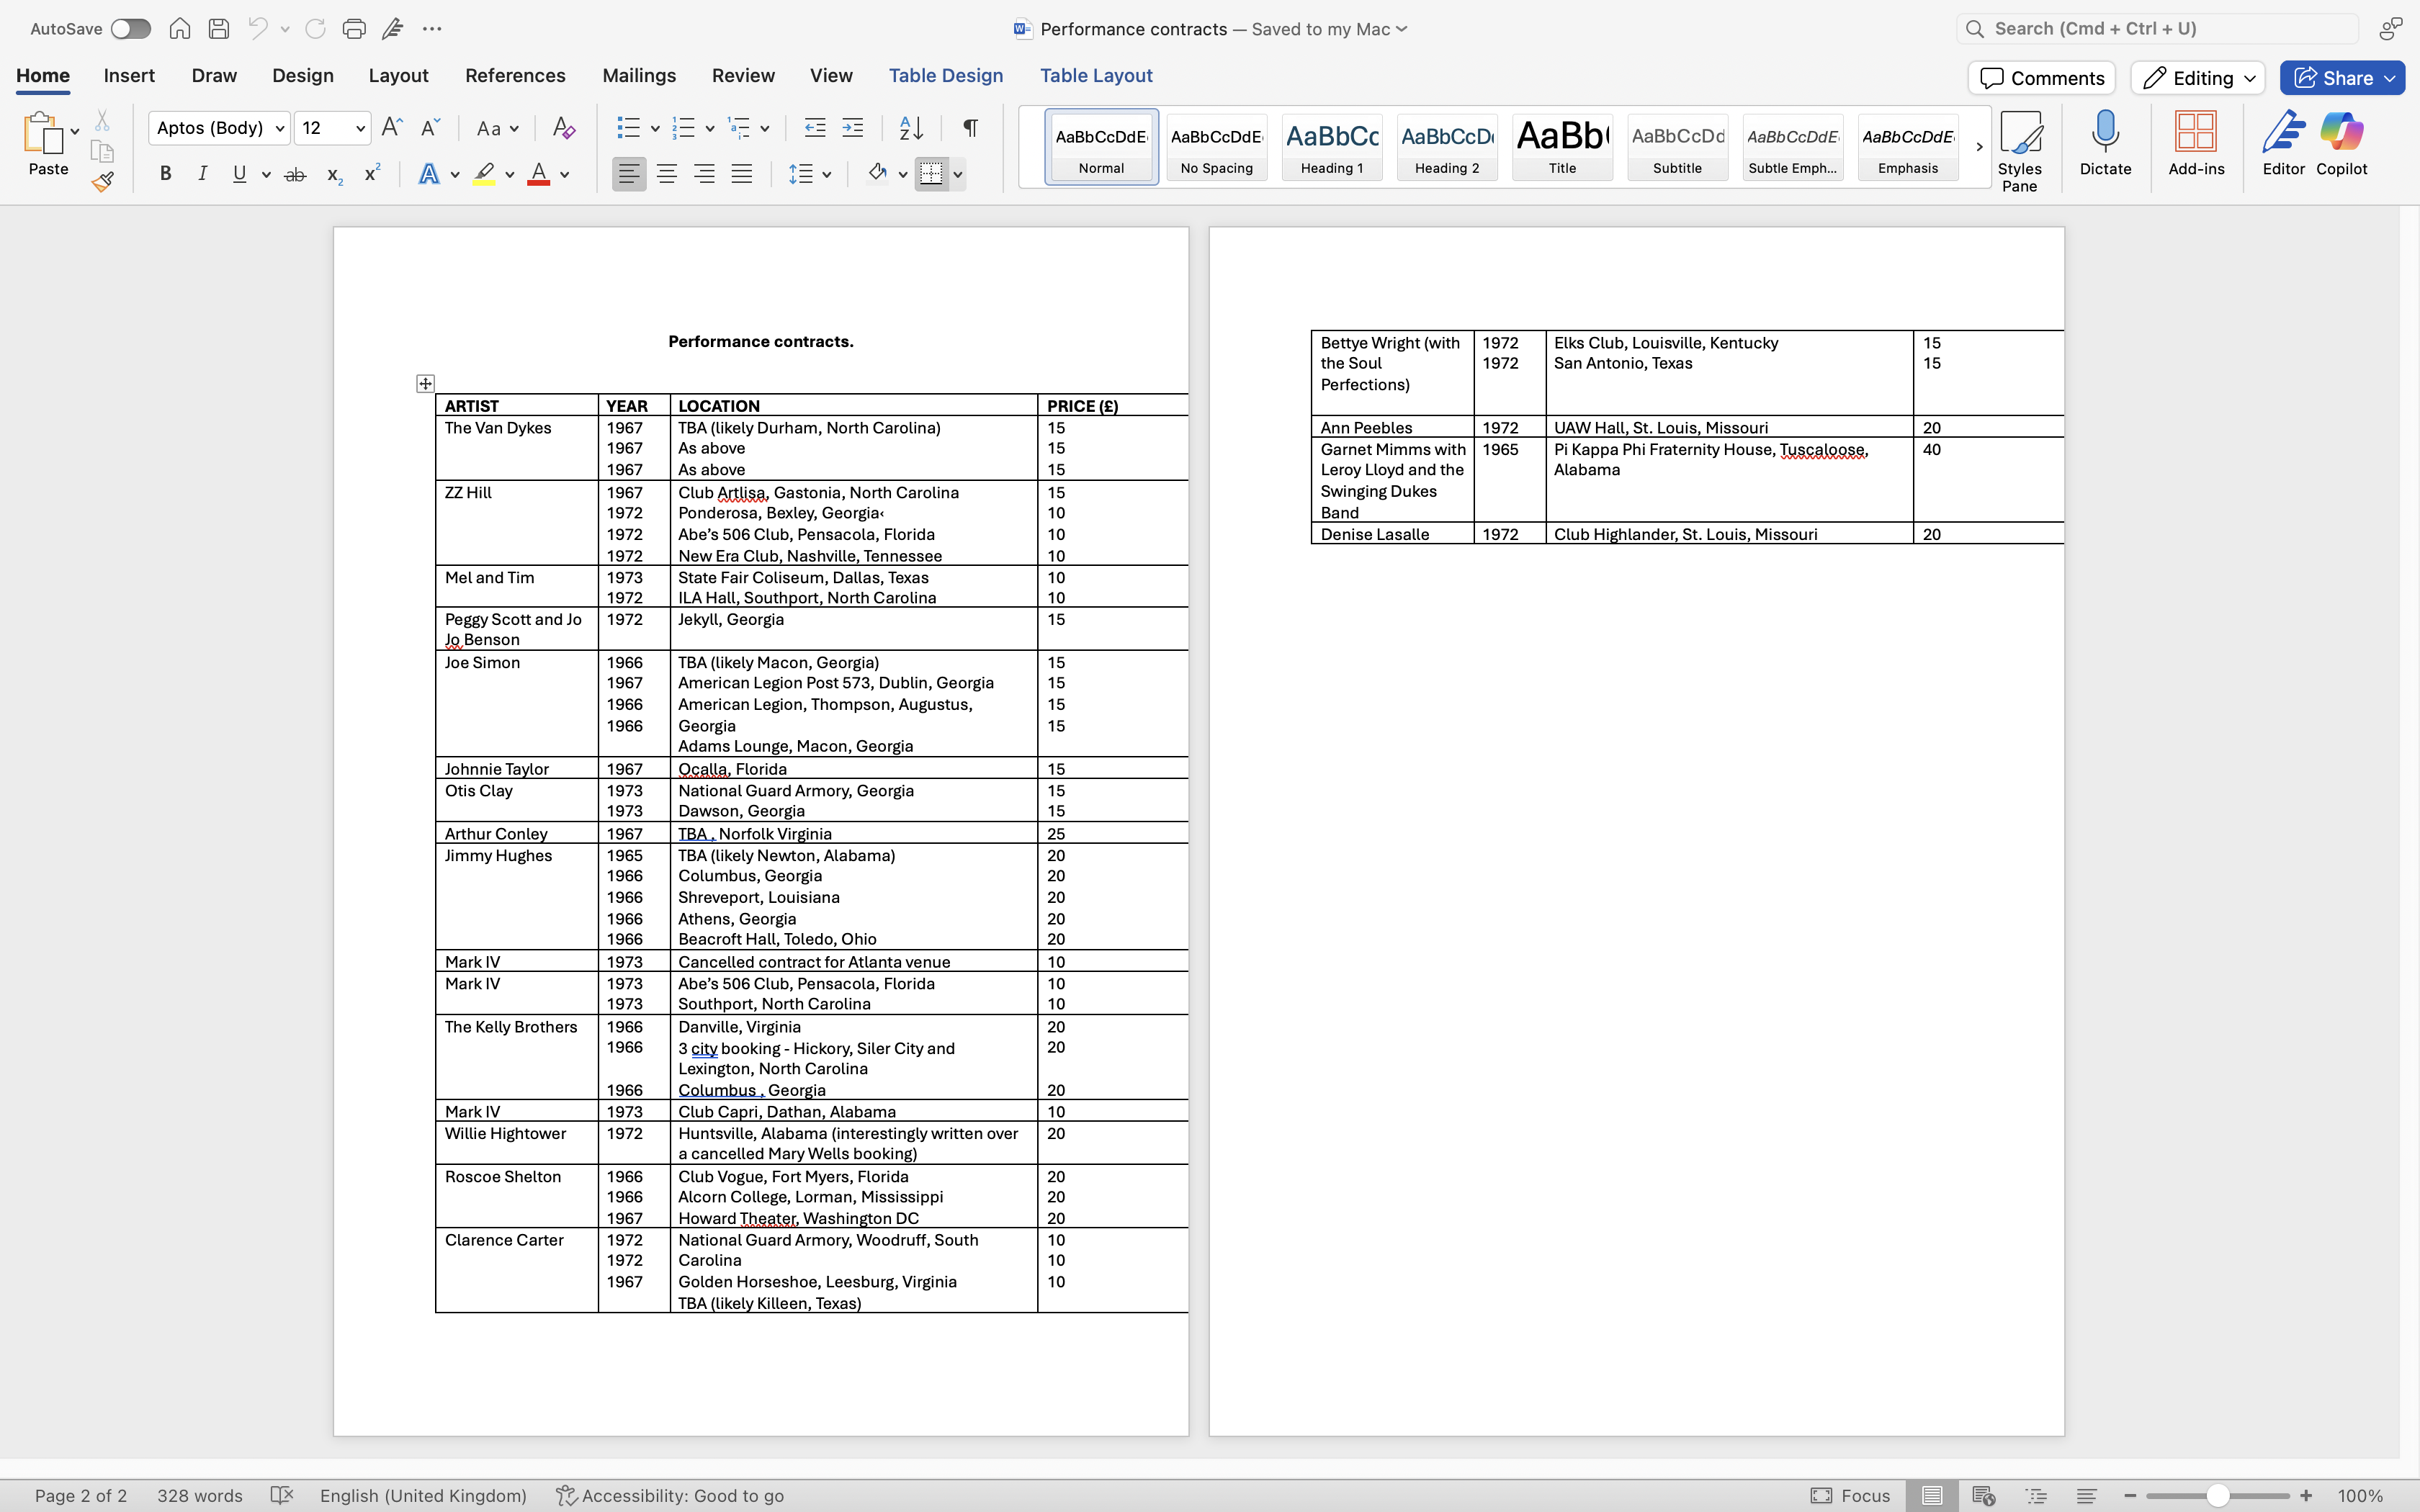This screenshot has height=1512, width=2420.
Task: Click the Share button
Action: [x=2341, y=78]
